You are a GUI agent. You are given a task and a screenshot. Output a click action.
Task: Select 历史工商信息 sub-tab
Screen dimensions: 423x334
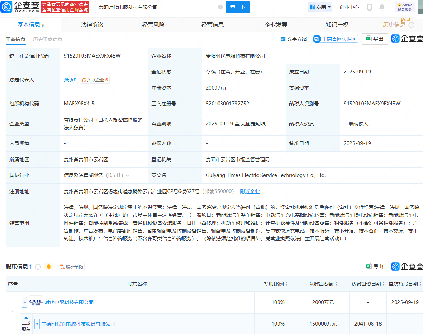click(x=48, y=39)
